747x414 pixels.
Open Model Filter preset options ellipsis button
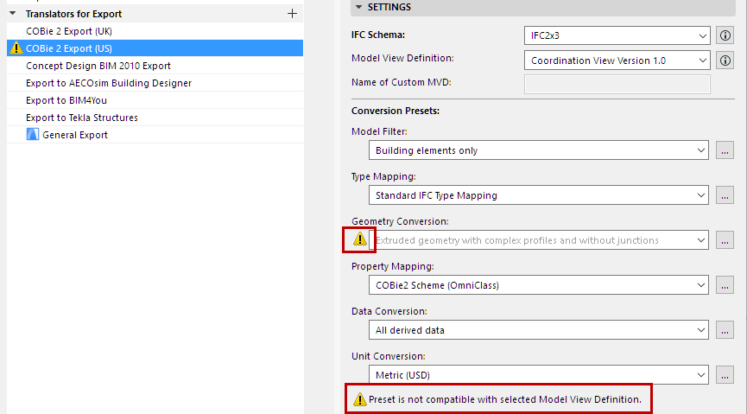pos(725,150)
